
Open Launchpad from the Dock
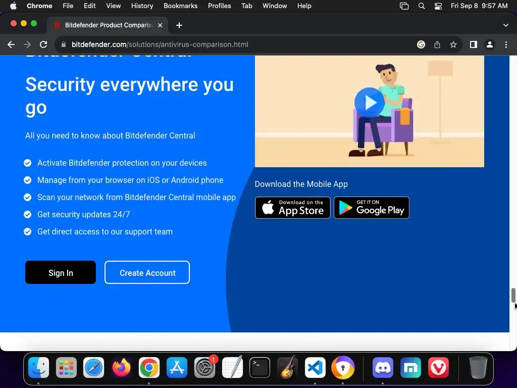[66, 367]
